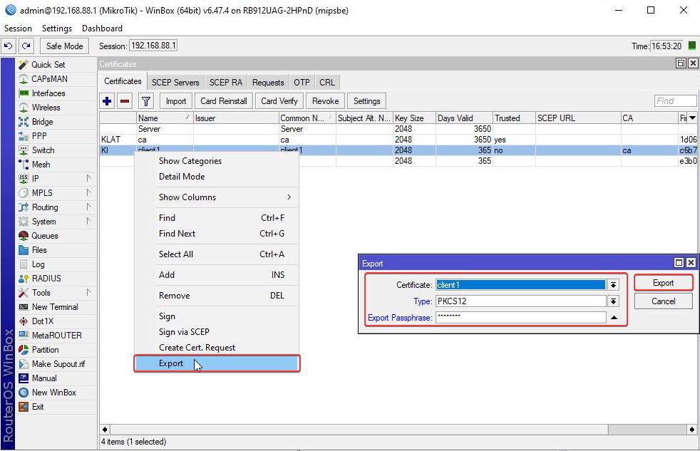Image resolution: width=700 pixels, height=451 pixels.
Task: Open column chooser dropdown arrow
Action: (x=692, y=118)
